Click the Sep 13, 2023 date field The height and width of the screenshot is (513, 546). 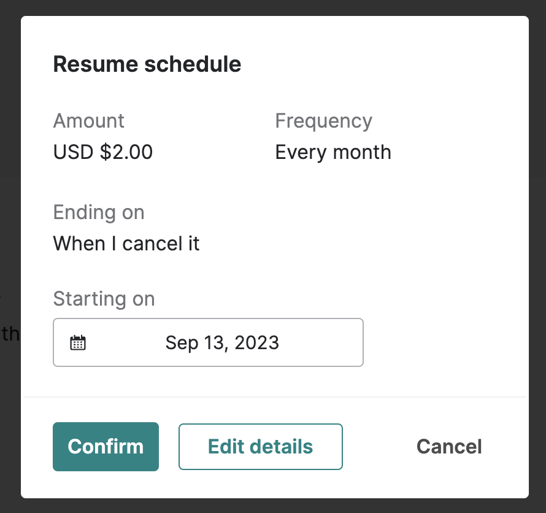pos(222,342)
